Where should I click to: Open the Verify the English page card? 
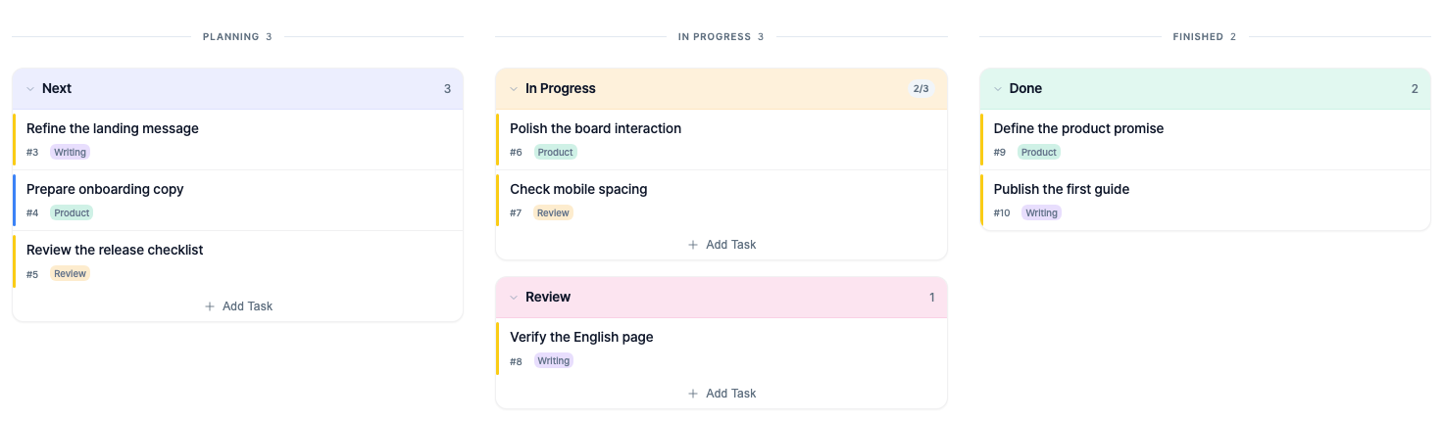[x=721, y=348]
